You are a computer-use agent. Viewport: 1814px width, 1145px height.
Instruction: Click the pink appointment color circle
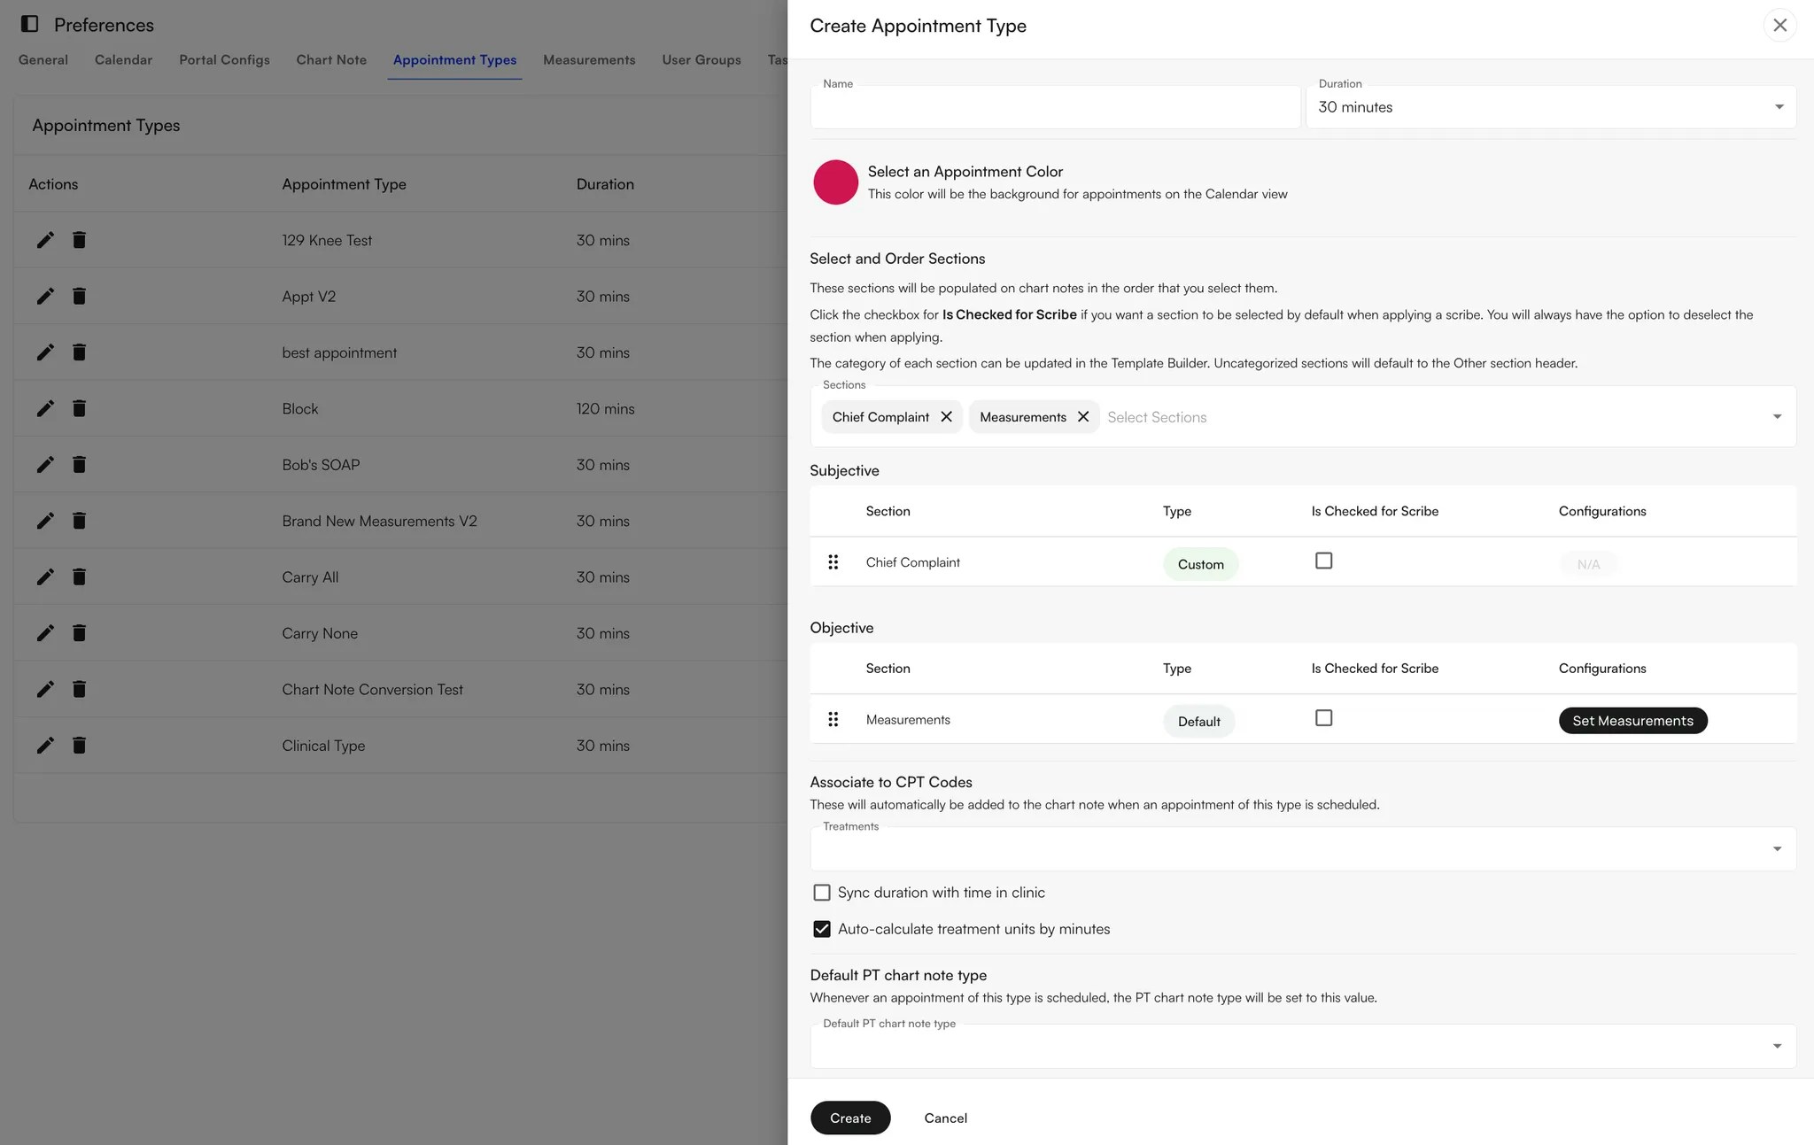(835, 182)
